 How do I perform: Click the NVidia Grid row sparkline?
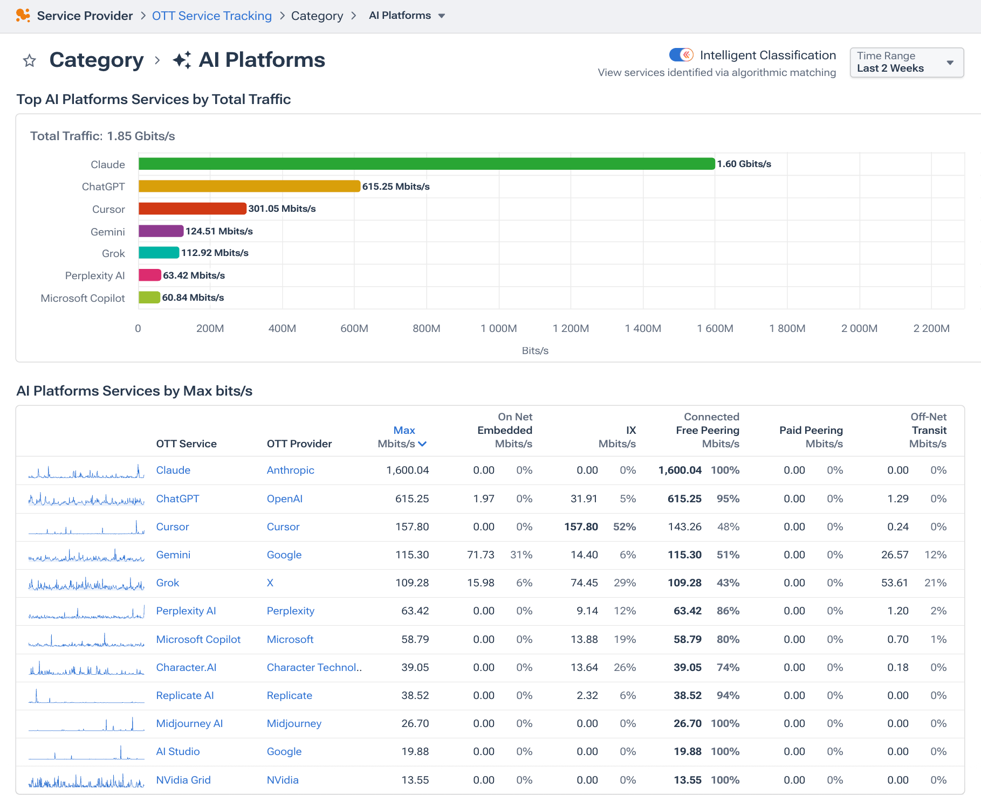point(86,780)
